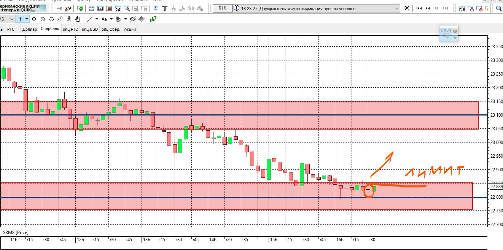Expand the crosshair tool dropdown arrow
This screenshot has height=250, width=503.
(27, 19)
